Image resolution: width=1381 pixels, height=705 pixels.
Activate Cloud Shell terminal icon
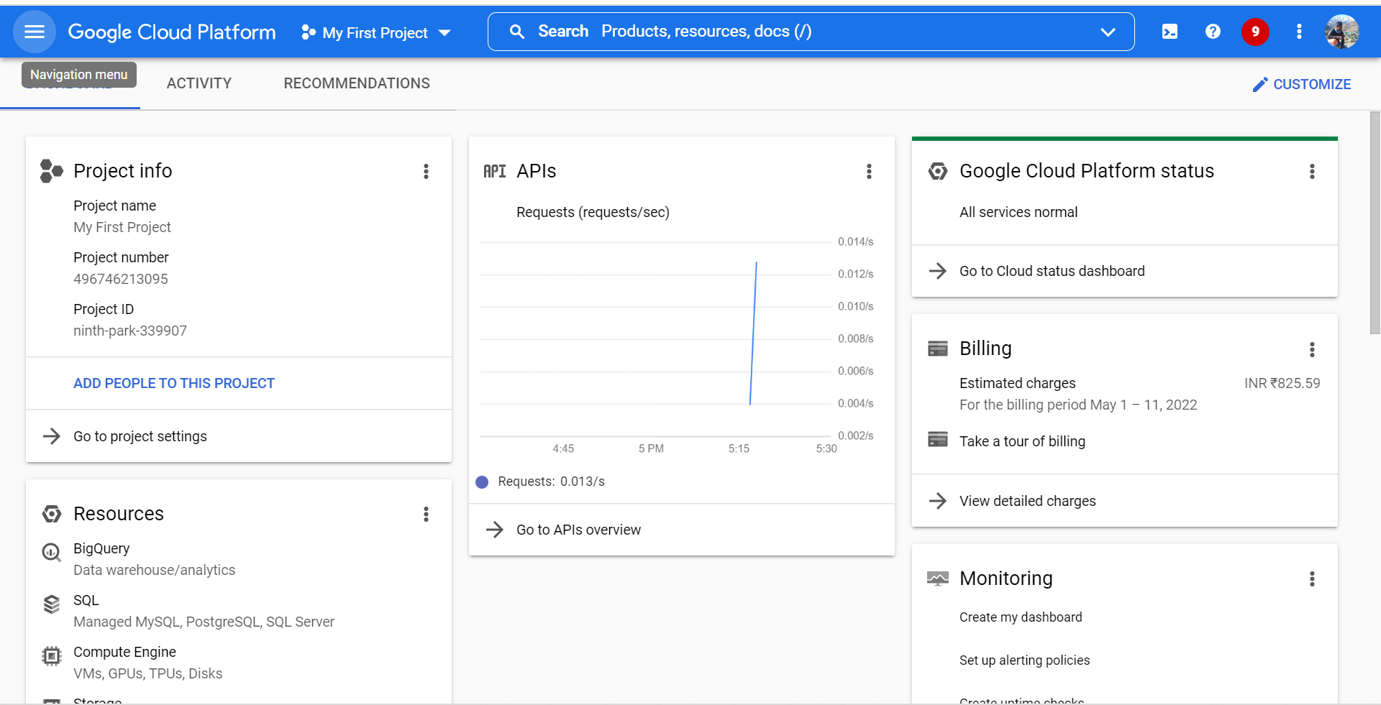point(1170,32)
